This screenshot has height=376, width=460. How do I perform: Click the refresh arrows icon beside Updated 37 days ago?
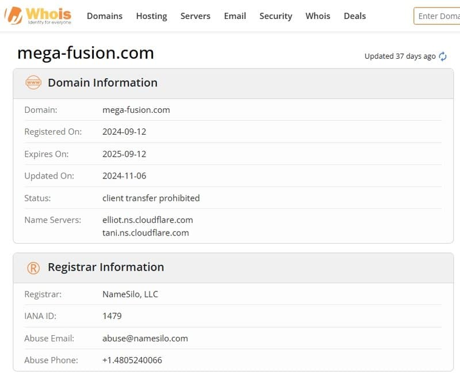[x=442, y=56]
